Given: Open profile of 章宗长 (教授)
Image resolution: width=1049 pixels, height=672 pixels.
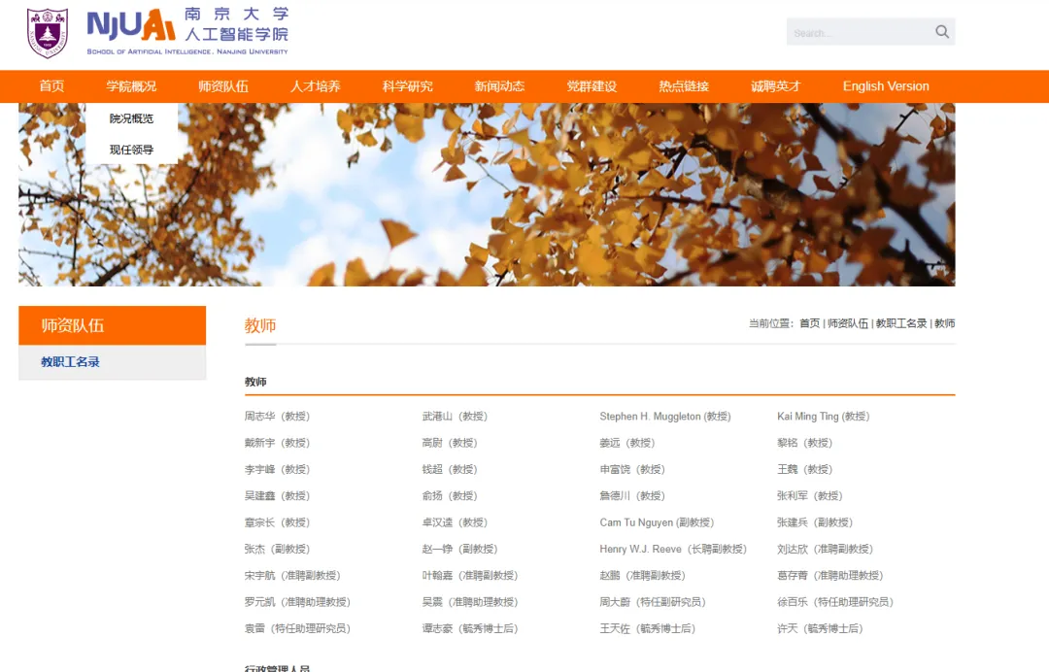Looking at the screenshot, I should click(277, 522).
